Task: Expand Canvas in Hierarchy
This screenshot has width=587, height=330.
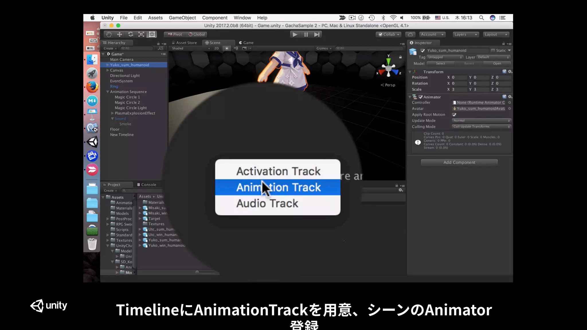Action: tap(107, 70)
